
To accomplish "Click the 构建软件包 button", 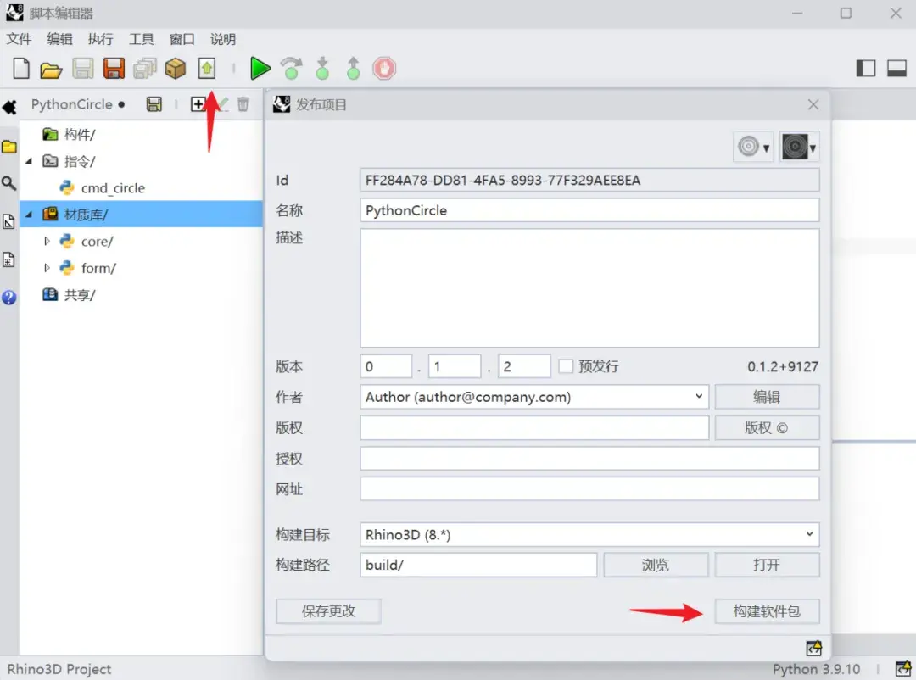I will click(x=766, y=610).
